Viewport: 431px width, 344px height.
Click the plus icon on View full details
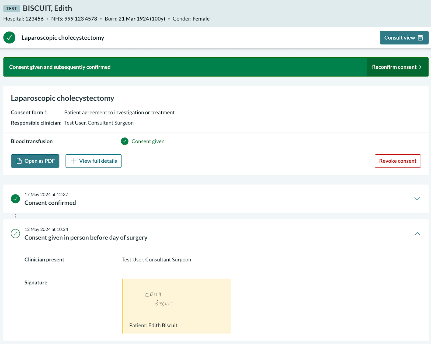click(74, 161)
